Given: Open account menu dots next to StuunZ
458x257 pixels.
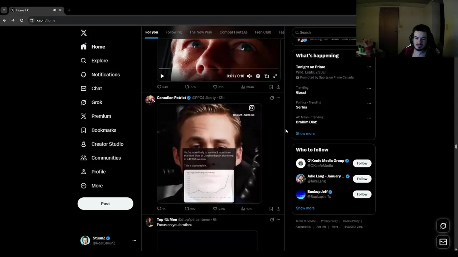Looking at the screenshot, I should point(134,241).
